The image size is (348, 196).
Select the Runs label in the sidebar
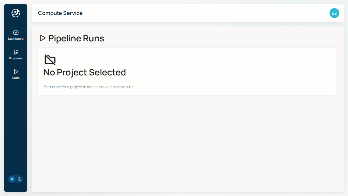(16, 78)
